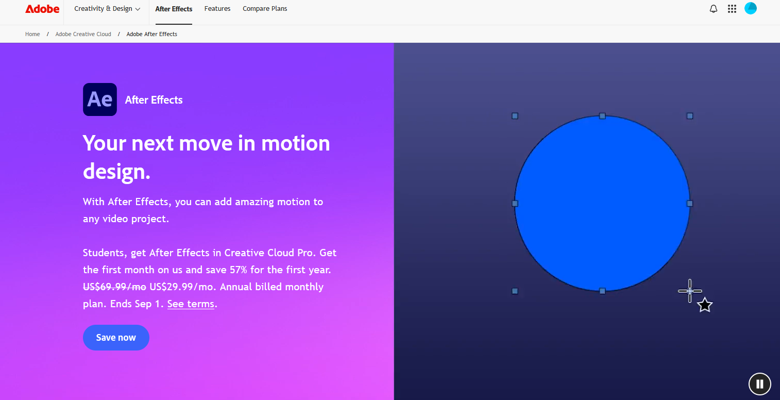Expand the Creativity & Design menu
The height and width of the screenshot is (400, 780).
[107, 9]
